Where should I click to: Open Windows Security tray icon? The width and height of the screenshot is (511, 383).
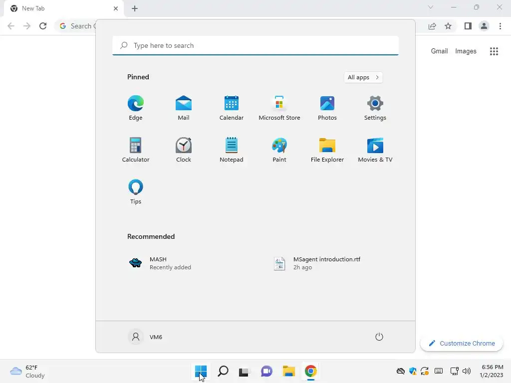click(413, 371)
